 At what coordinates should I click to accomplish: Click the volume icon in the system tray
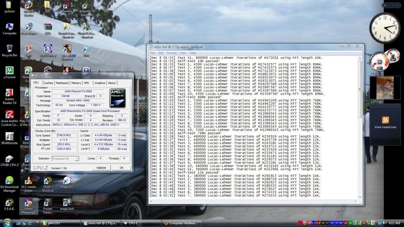(x=385, y=223)
